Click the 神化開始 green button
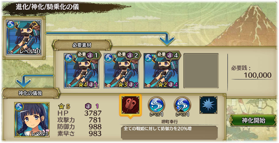The height and width of the screenshot is (143, 279). pyautogui.click(x=254, y=121)
